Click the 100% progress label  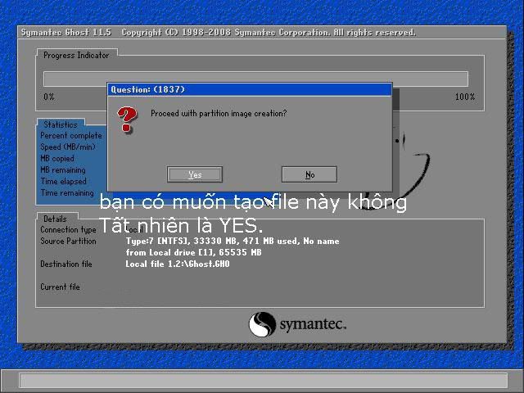coord(464,97)
